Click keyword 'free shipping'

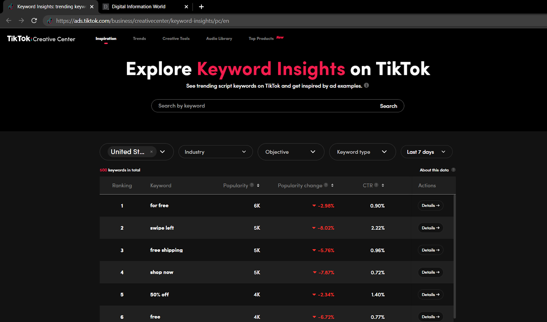(166, 250)
